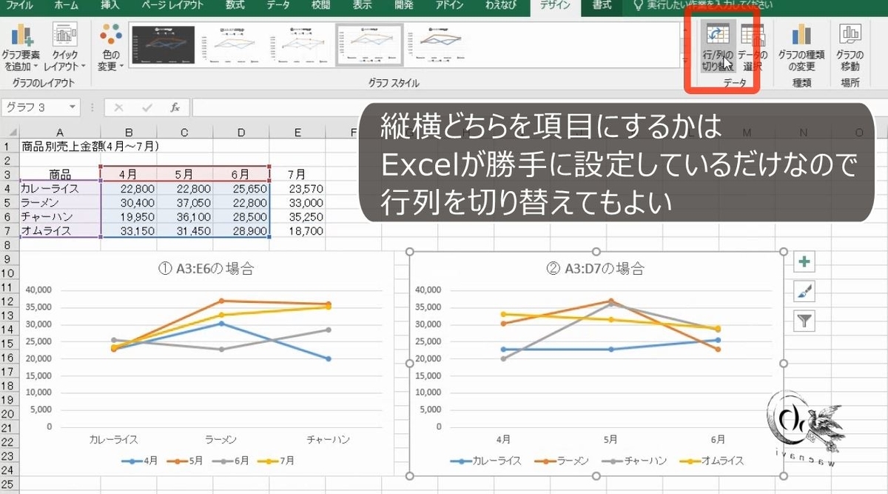
Task: Select the highlighted chart style thumbnail in gallery
Action: tap(369, 44)
